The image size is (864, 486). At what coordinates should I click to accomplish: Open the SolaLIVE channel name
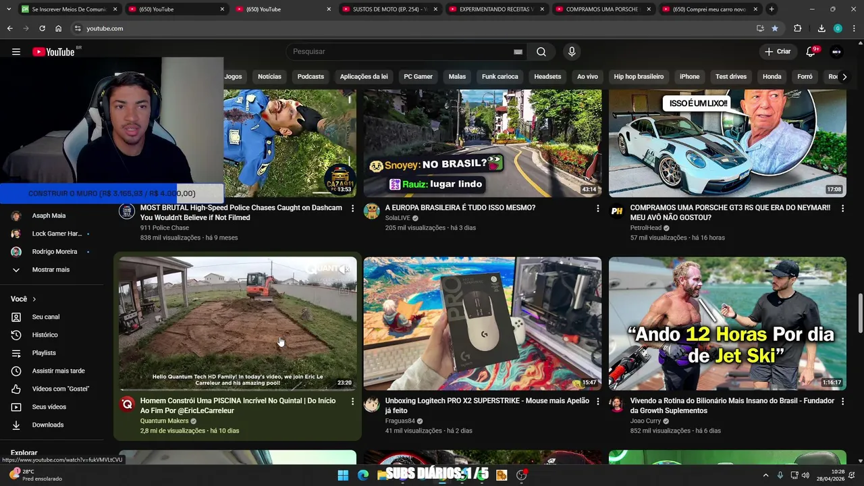(x=398, y=219)
